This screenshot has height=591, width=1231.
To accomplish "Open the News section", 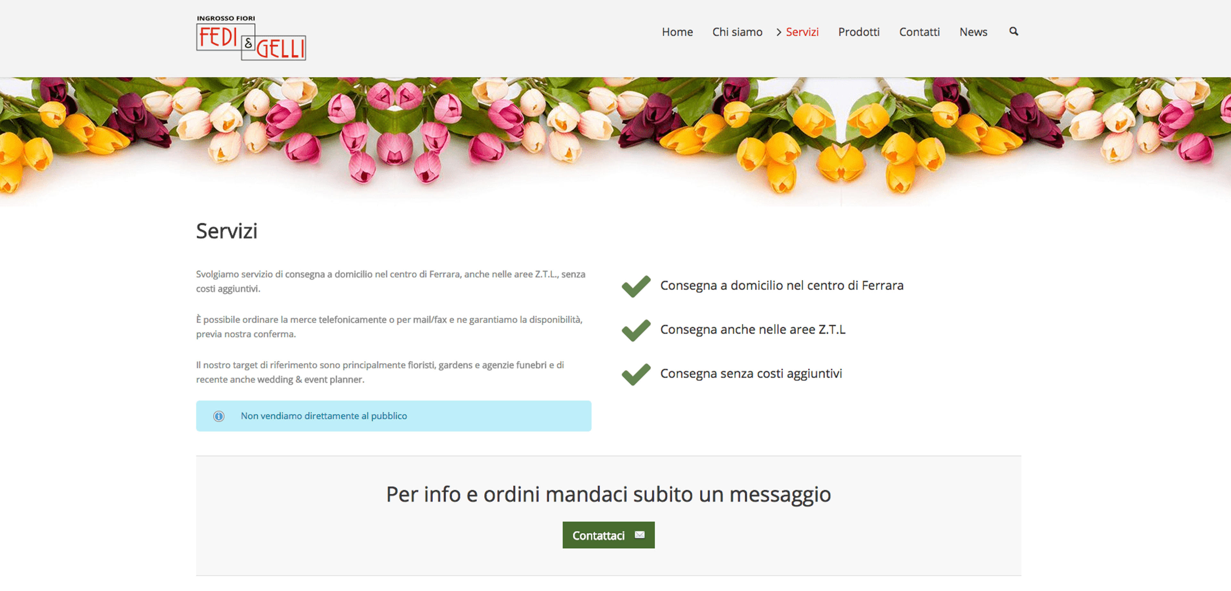I will [973, 32].
